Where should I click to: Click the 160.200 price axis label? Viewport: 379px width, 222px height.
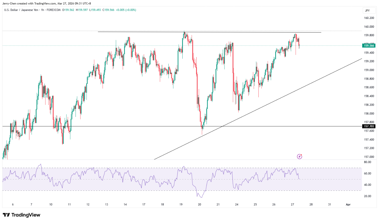(x=369, y=18)
